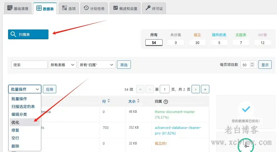Image resolution: width=277 pixels, height=152 pixels.
Task: Focus the 搜索 search field
Action: coord(30,65)
